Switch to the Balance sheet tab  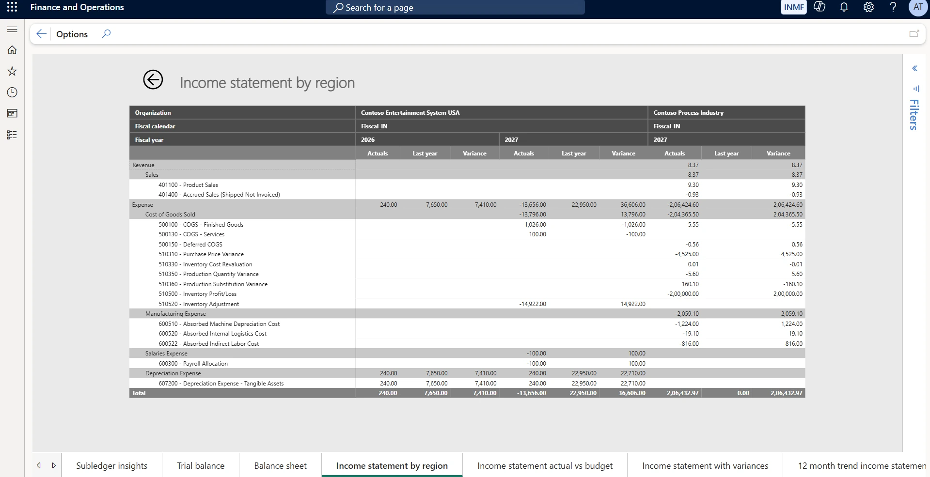pos(280,465)
